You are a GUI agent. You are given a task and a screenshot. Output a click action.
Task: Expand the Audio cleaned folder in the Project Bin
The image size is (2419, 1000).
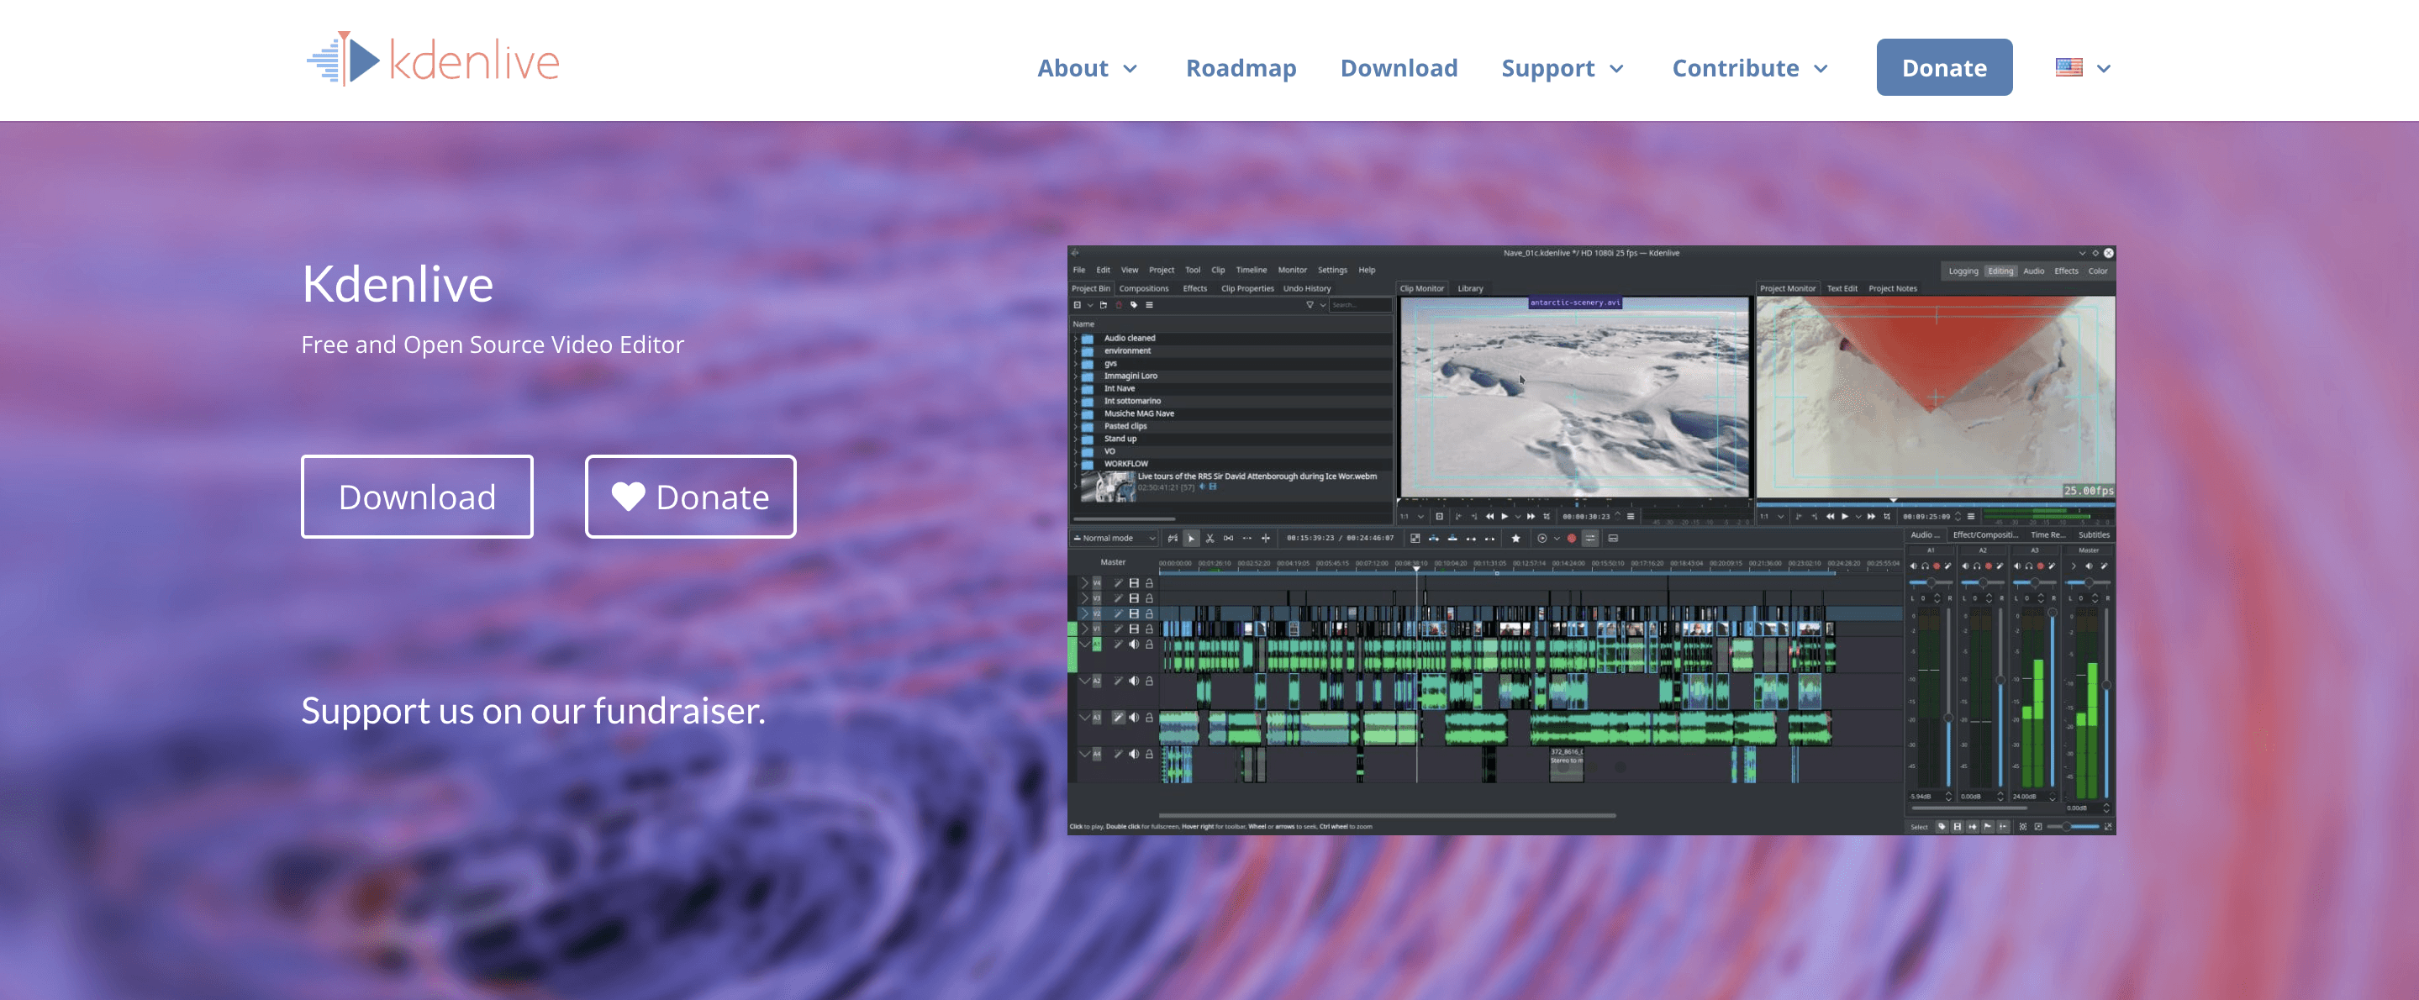[x=1076, y=338]
